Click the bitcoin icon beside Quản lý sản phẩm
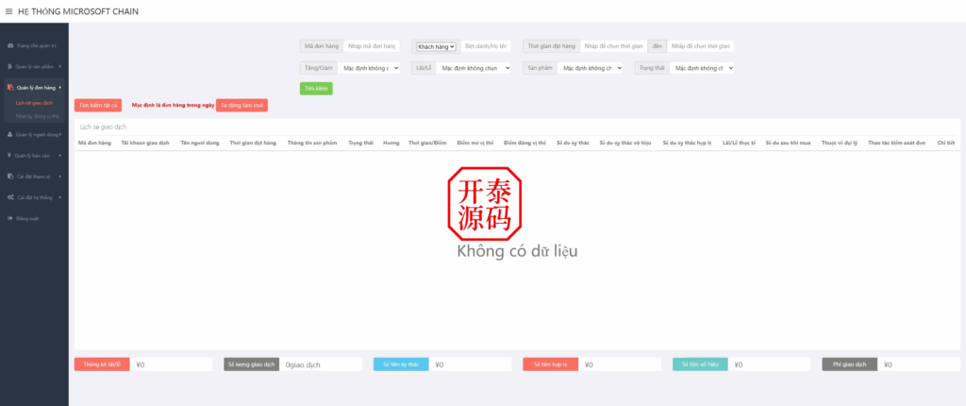The height and width of the screenshot is (406, 966). (x=9, y=66)
